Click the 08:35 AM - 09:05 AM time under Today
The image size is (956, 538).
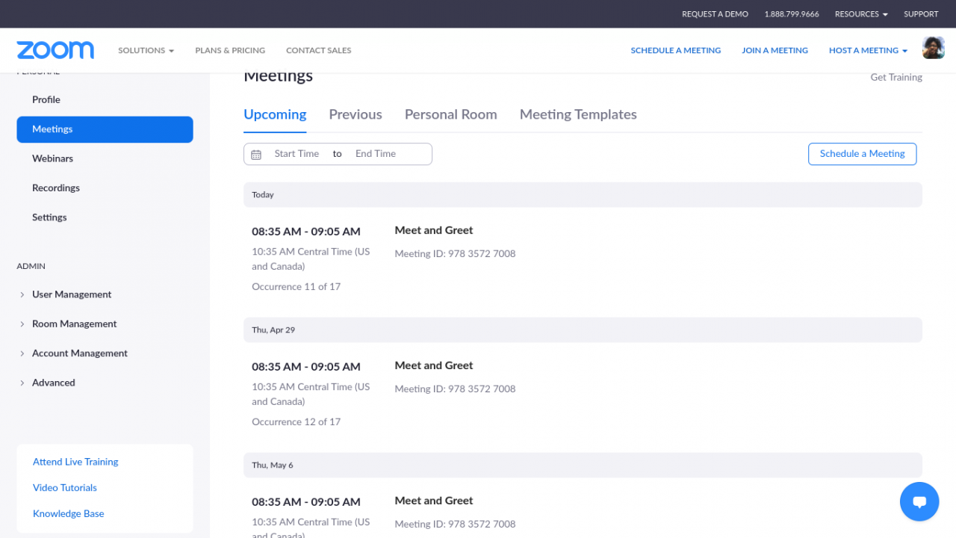[306, 232]
